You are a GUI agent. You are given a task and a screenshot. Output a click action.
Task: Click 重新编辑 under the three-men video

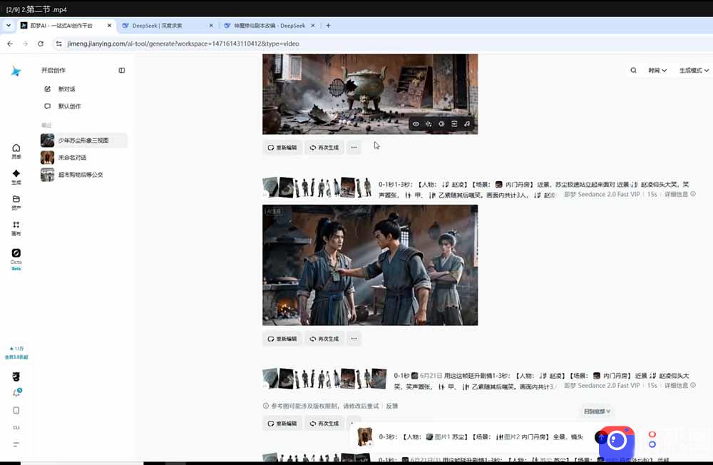click(x=282, y=339)
